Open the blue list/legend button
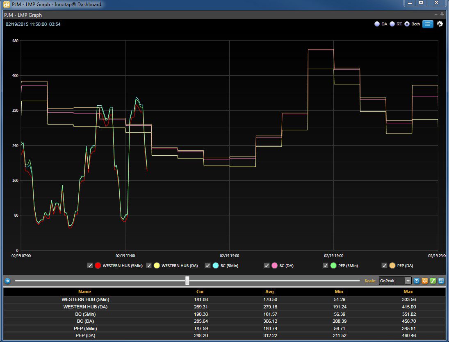The image size is (449, 342). pos(428,24)
